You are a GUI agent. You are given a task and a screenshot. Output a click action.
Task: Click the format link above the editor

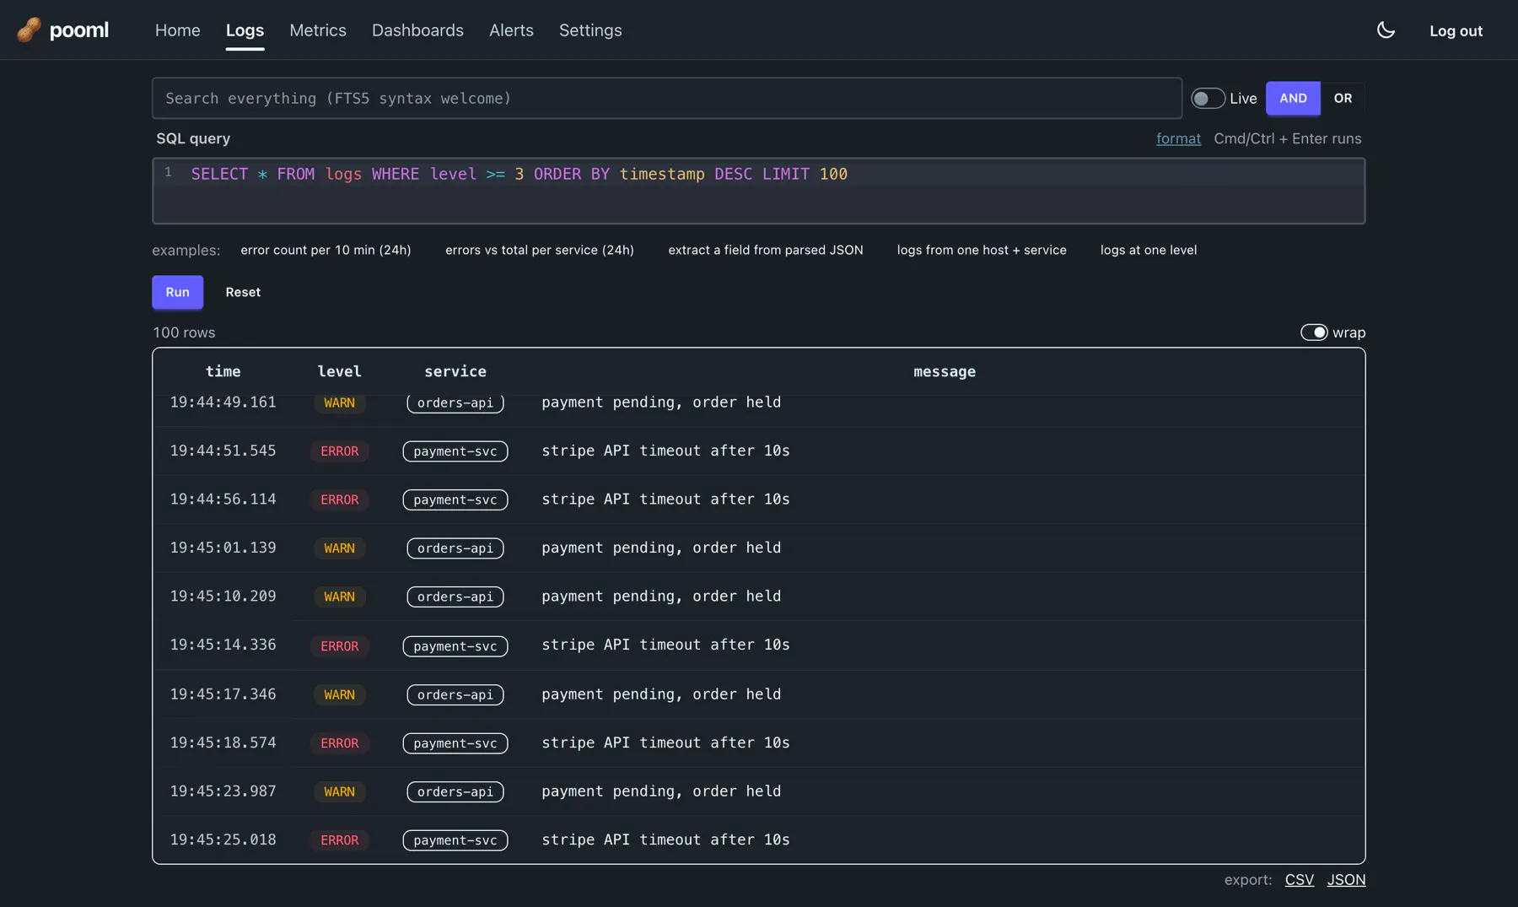[1178, 138]
